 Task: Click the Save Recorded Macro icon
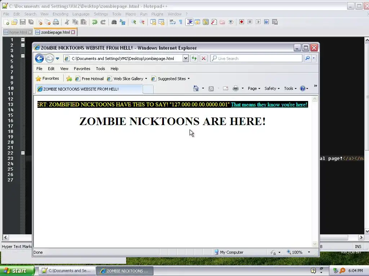click(x=275, y=22)
